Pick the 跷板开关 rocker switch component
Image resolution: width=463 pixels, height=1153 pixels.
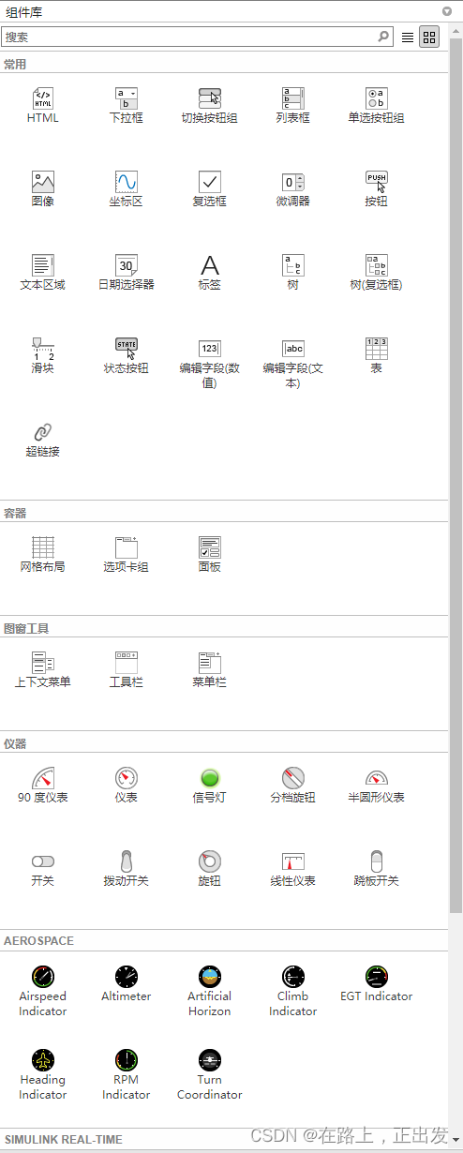point(376,861)
